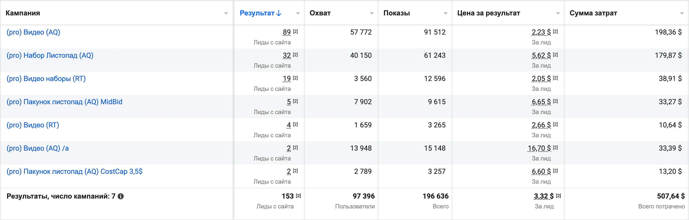Click the 89 leads result value

point(287,32)
